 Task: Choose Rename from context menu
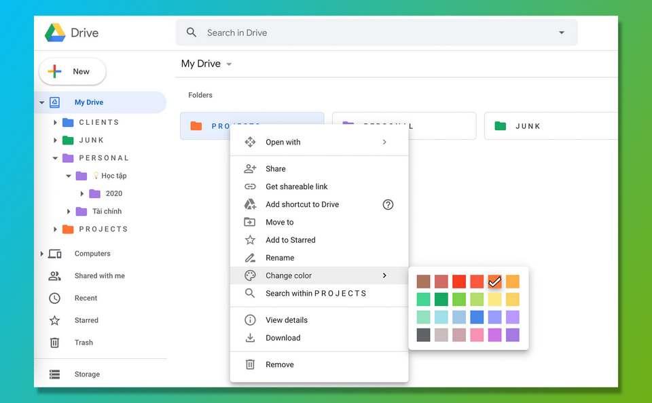pos(280,258)
